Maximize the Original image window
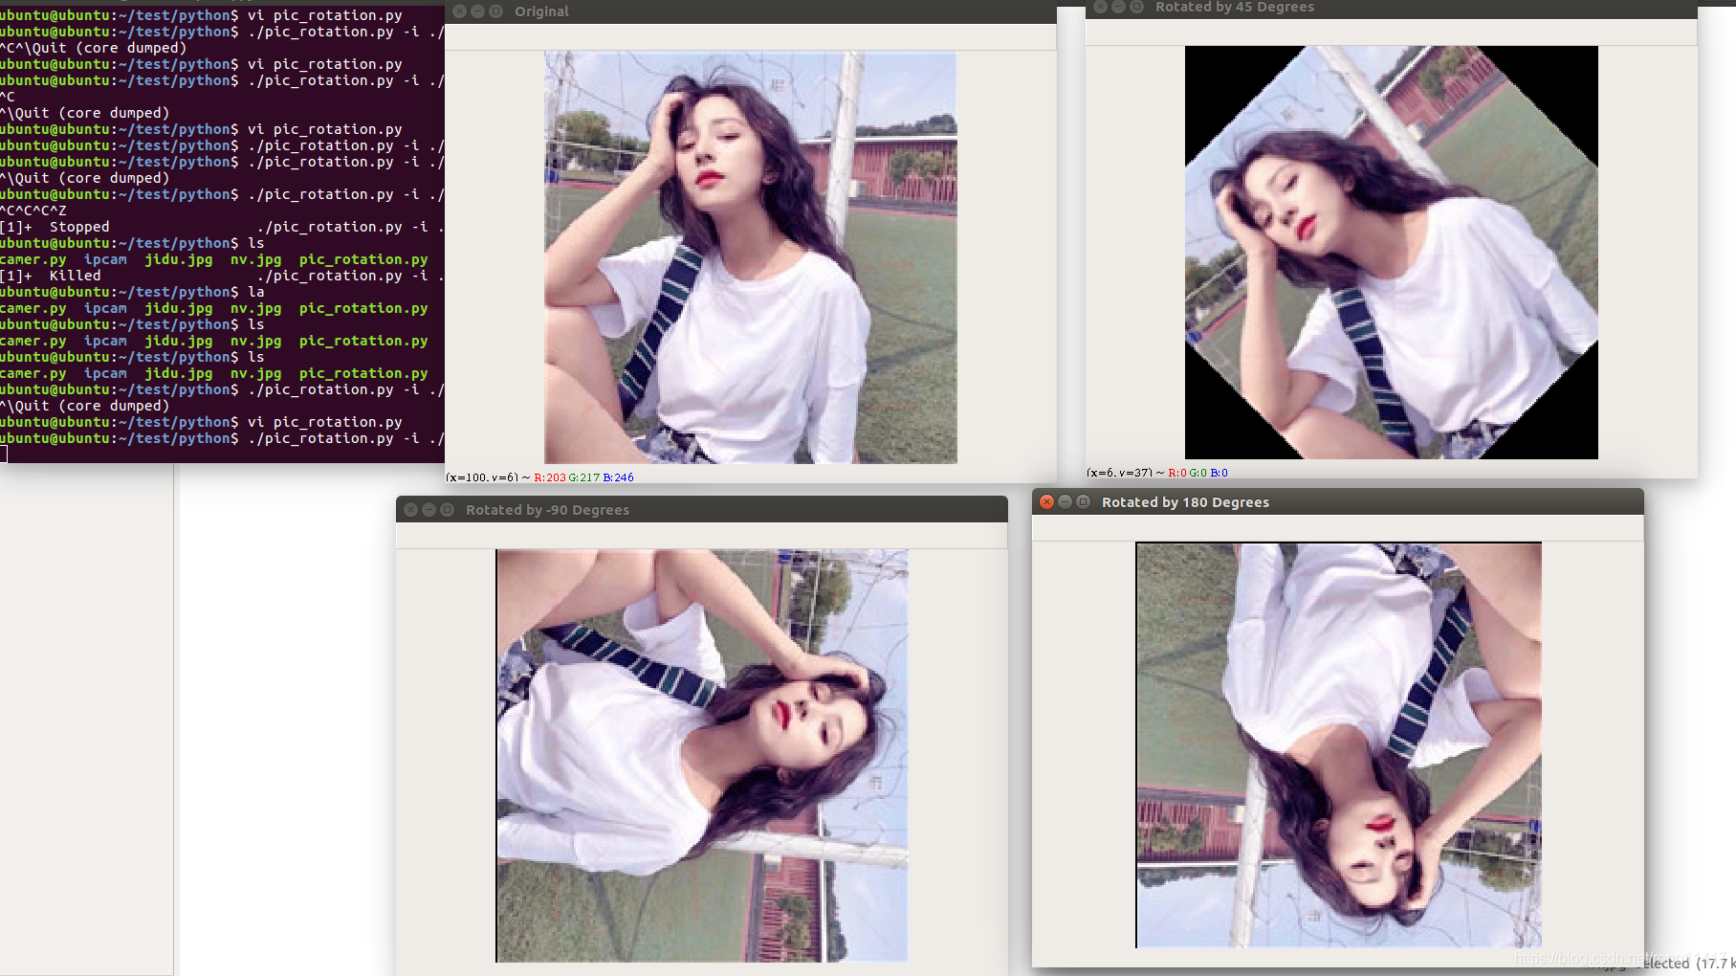Image resolution: width=1736 pixels, height=976 pixels. point(494,11)
